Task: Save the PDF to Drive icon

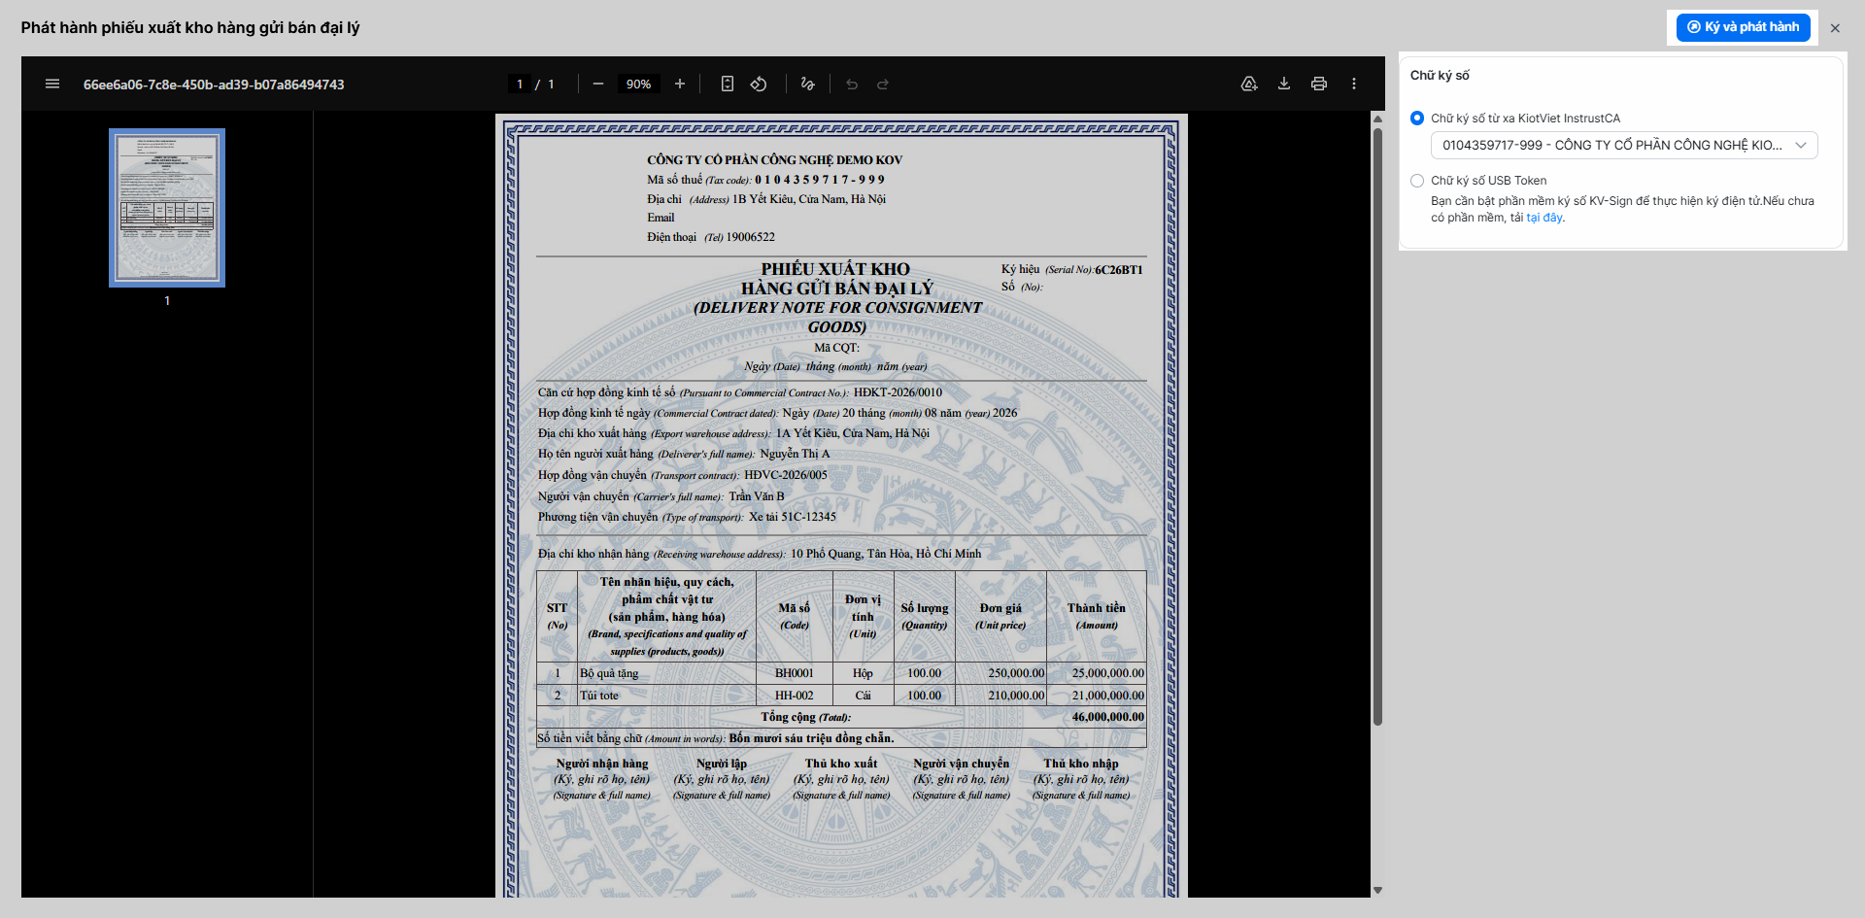Action: pos(1249,85)
